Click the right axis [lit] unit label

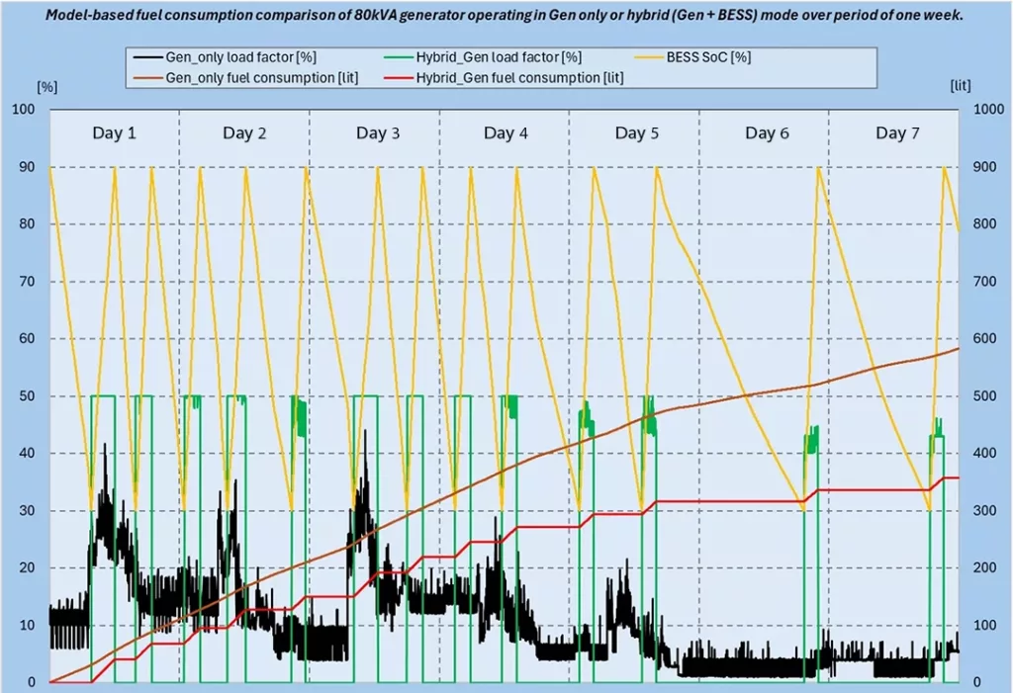(x=959, y=86)
